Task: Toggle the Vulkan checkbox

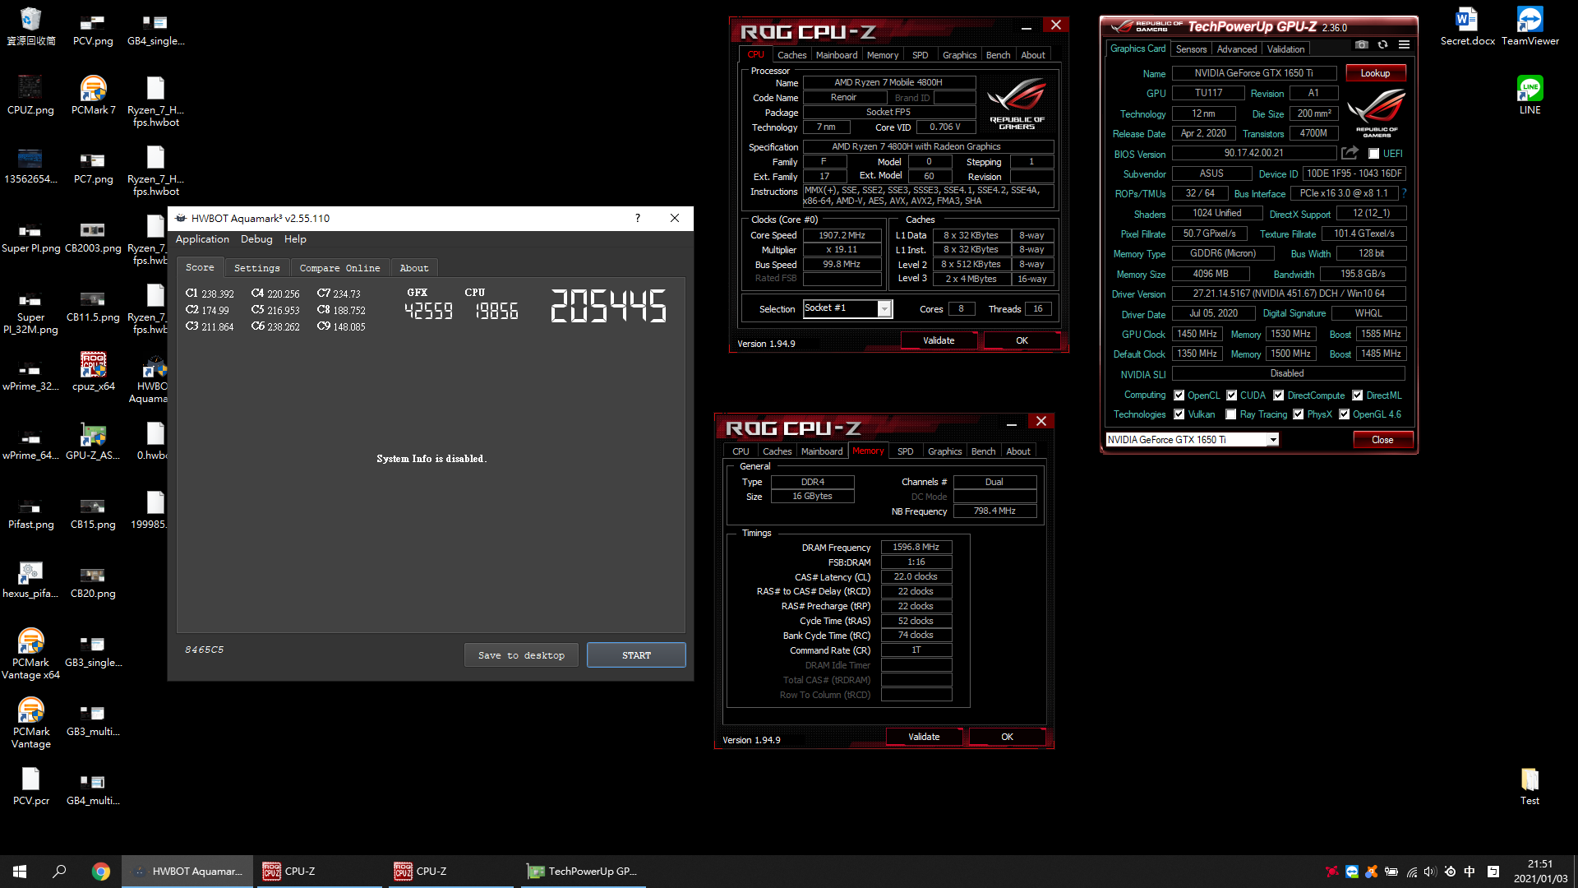Action: pos(1179,414)
